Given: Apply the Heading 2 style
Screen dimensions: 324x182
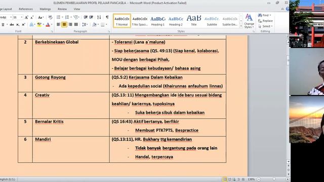Looking at the screenshot, I should [x=176, y=21].
